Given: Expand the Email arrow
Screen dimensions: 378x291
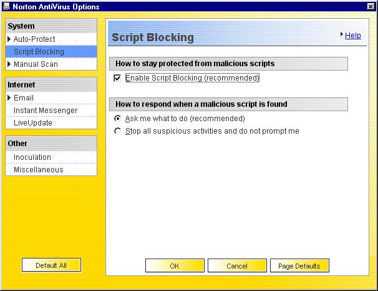Looking at the screenshot, I should pyautogui.click(x=9, y=98).
